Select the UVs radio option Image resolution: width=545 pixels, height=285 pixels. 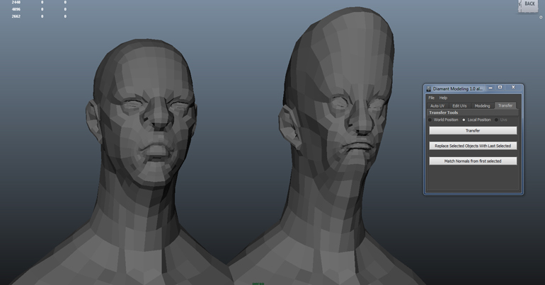[497, 120]
